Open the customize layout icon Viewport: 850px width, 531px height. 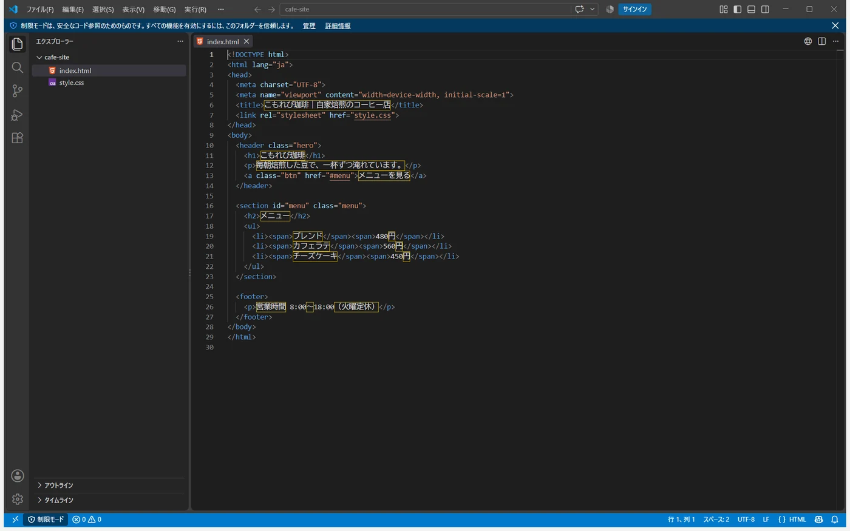(x=724, y=9)
